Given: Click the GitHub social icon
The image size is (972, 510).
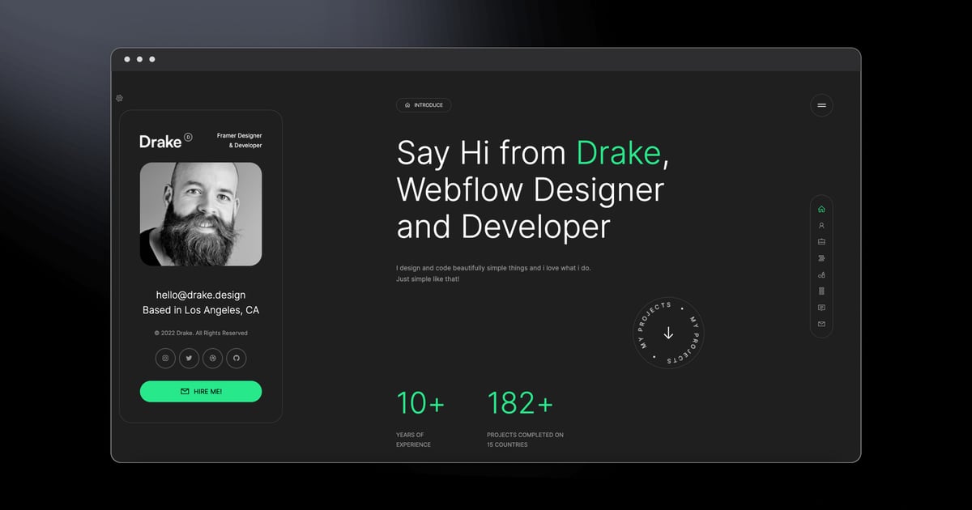Looking at the screenshot, I should [x=236, y=358].
